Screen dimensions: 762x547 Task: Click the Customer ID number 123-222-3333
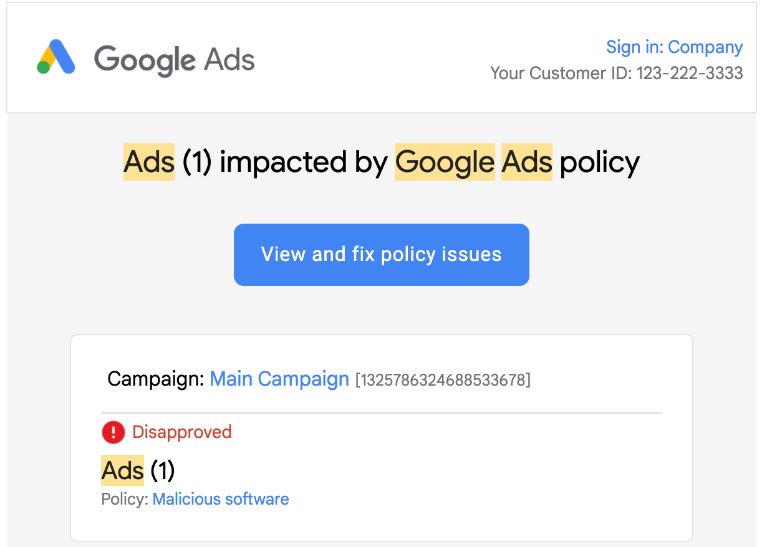click(690, 74)
